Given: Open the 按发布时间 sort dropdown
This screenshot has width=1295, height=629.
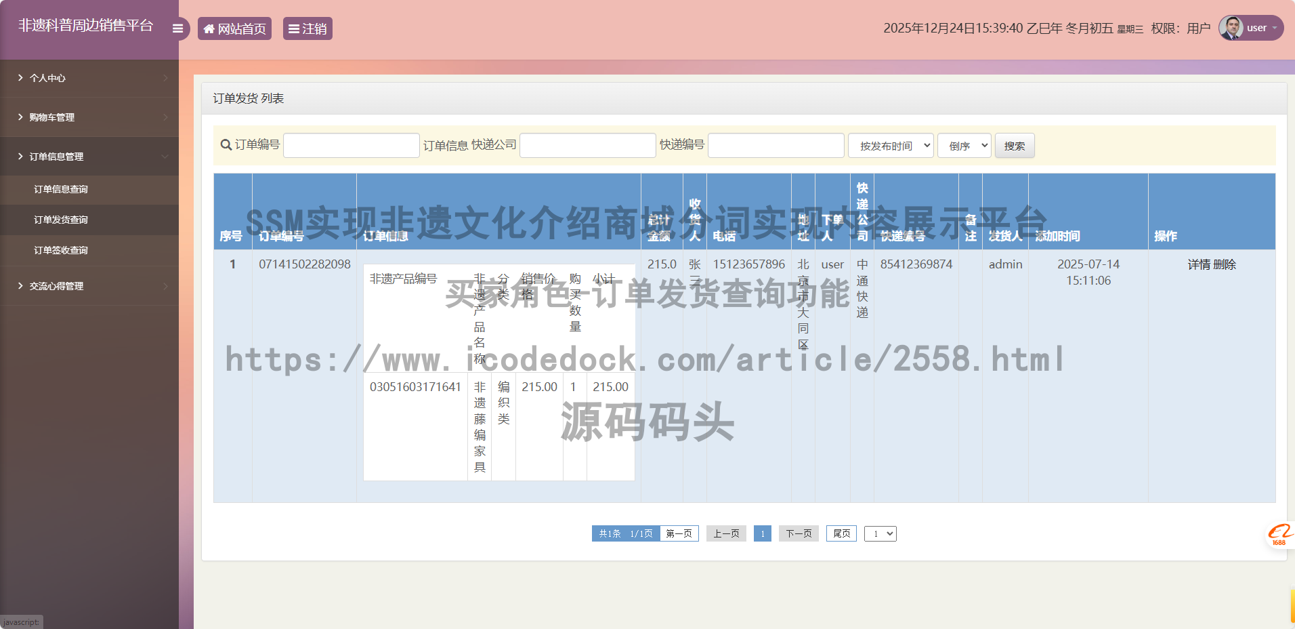Looking at the screenshot, I should (x=890, y=145).
